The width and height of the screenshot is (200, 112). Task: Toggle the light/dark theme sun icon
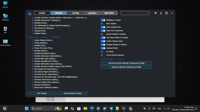tap(155, 13)
